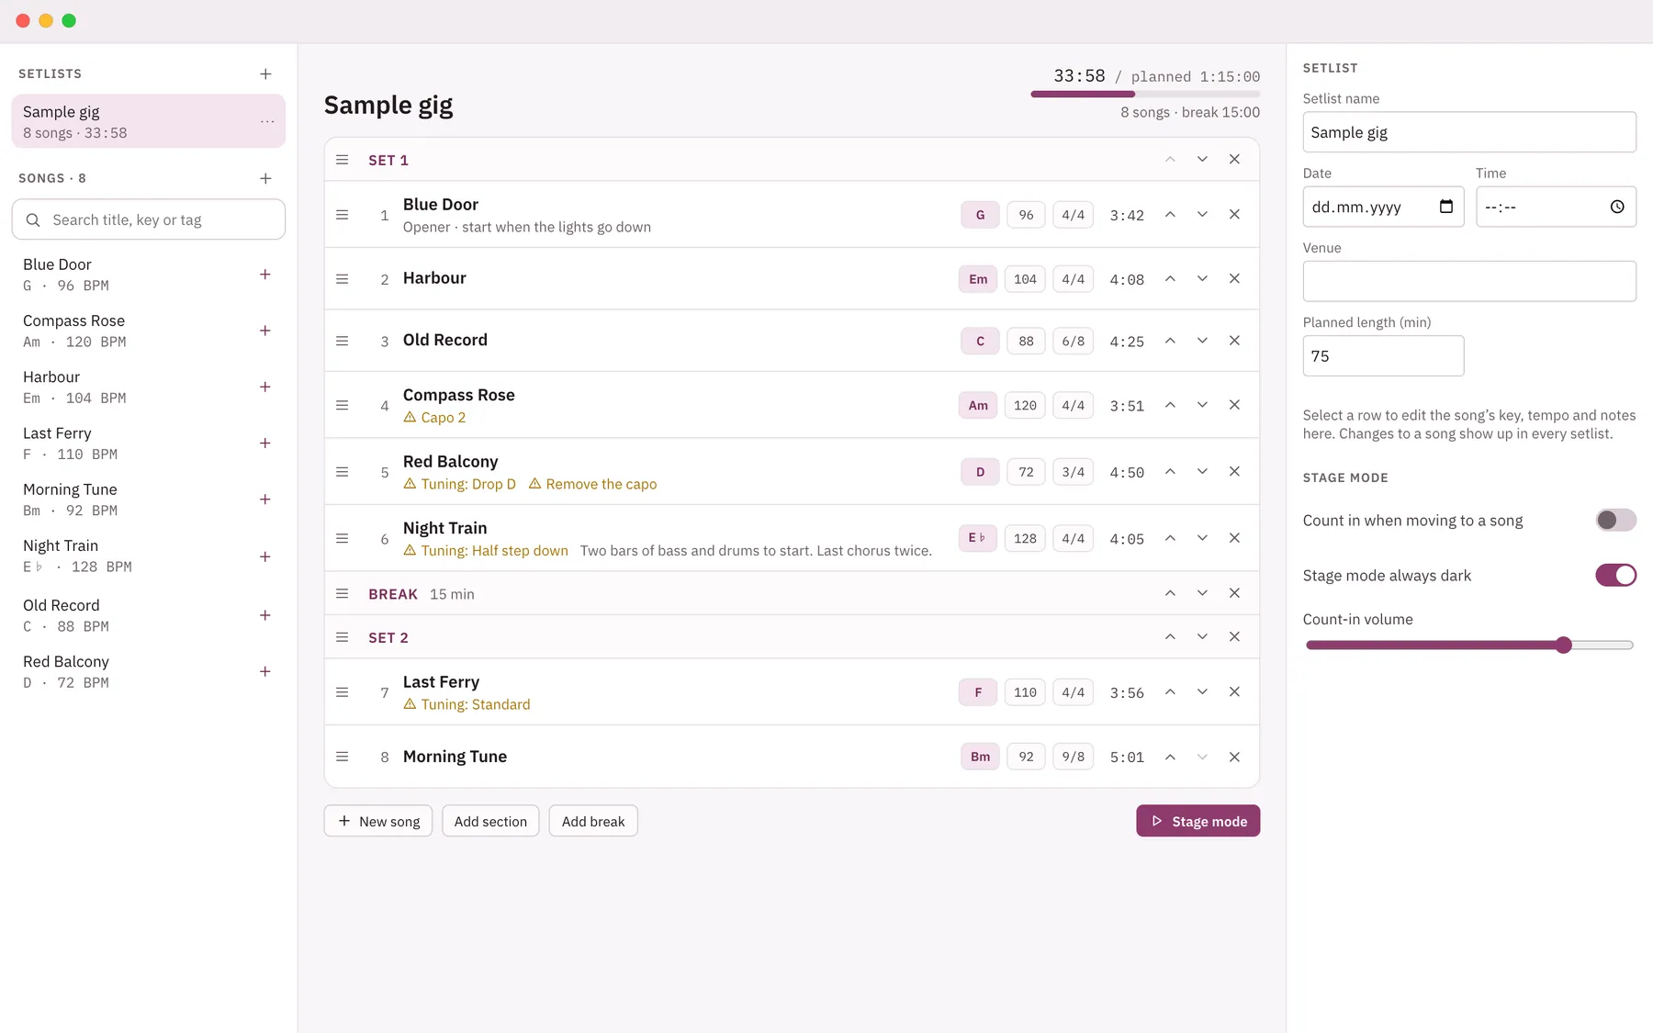Click the Planned length field
This screenshot has height=1033, width=1653.
pos(1383,355)
